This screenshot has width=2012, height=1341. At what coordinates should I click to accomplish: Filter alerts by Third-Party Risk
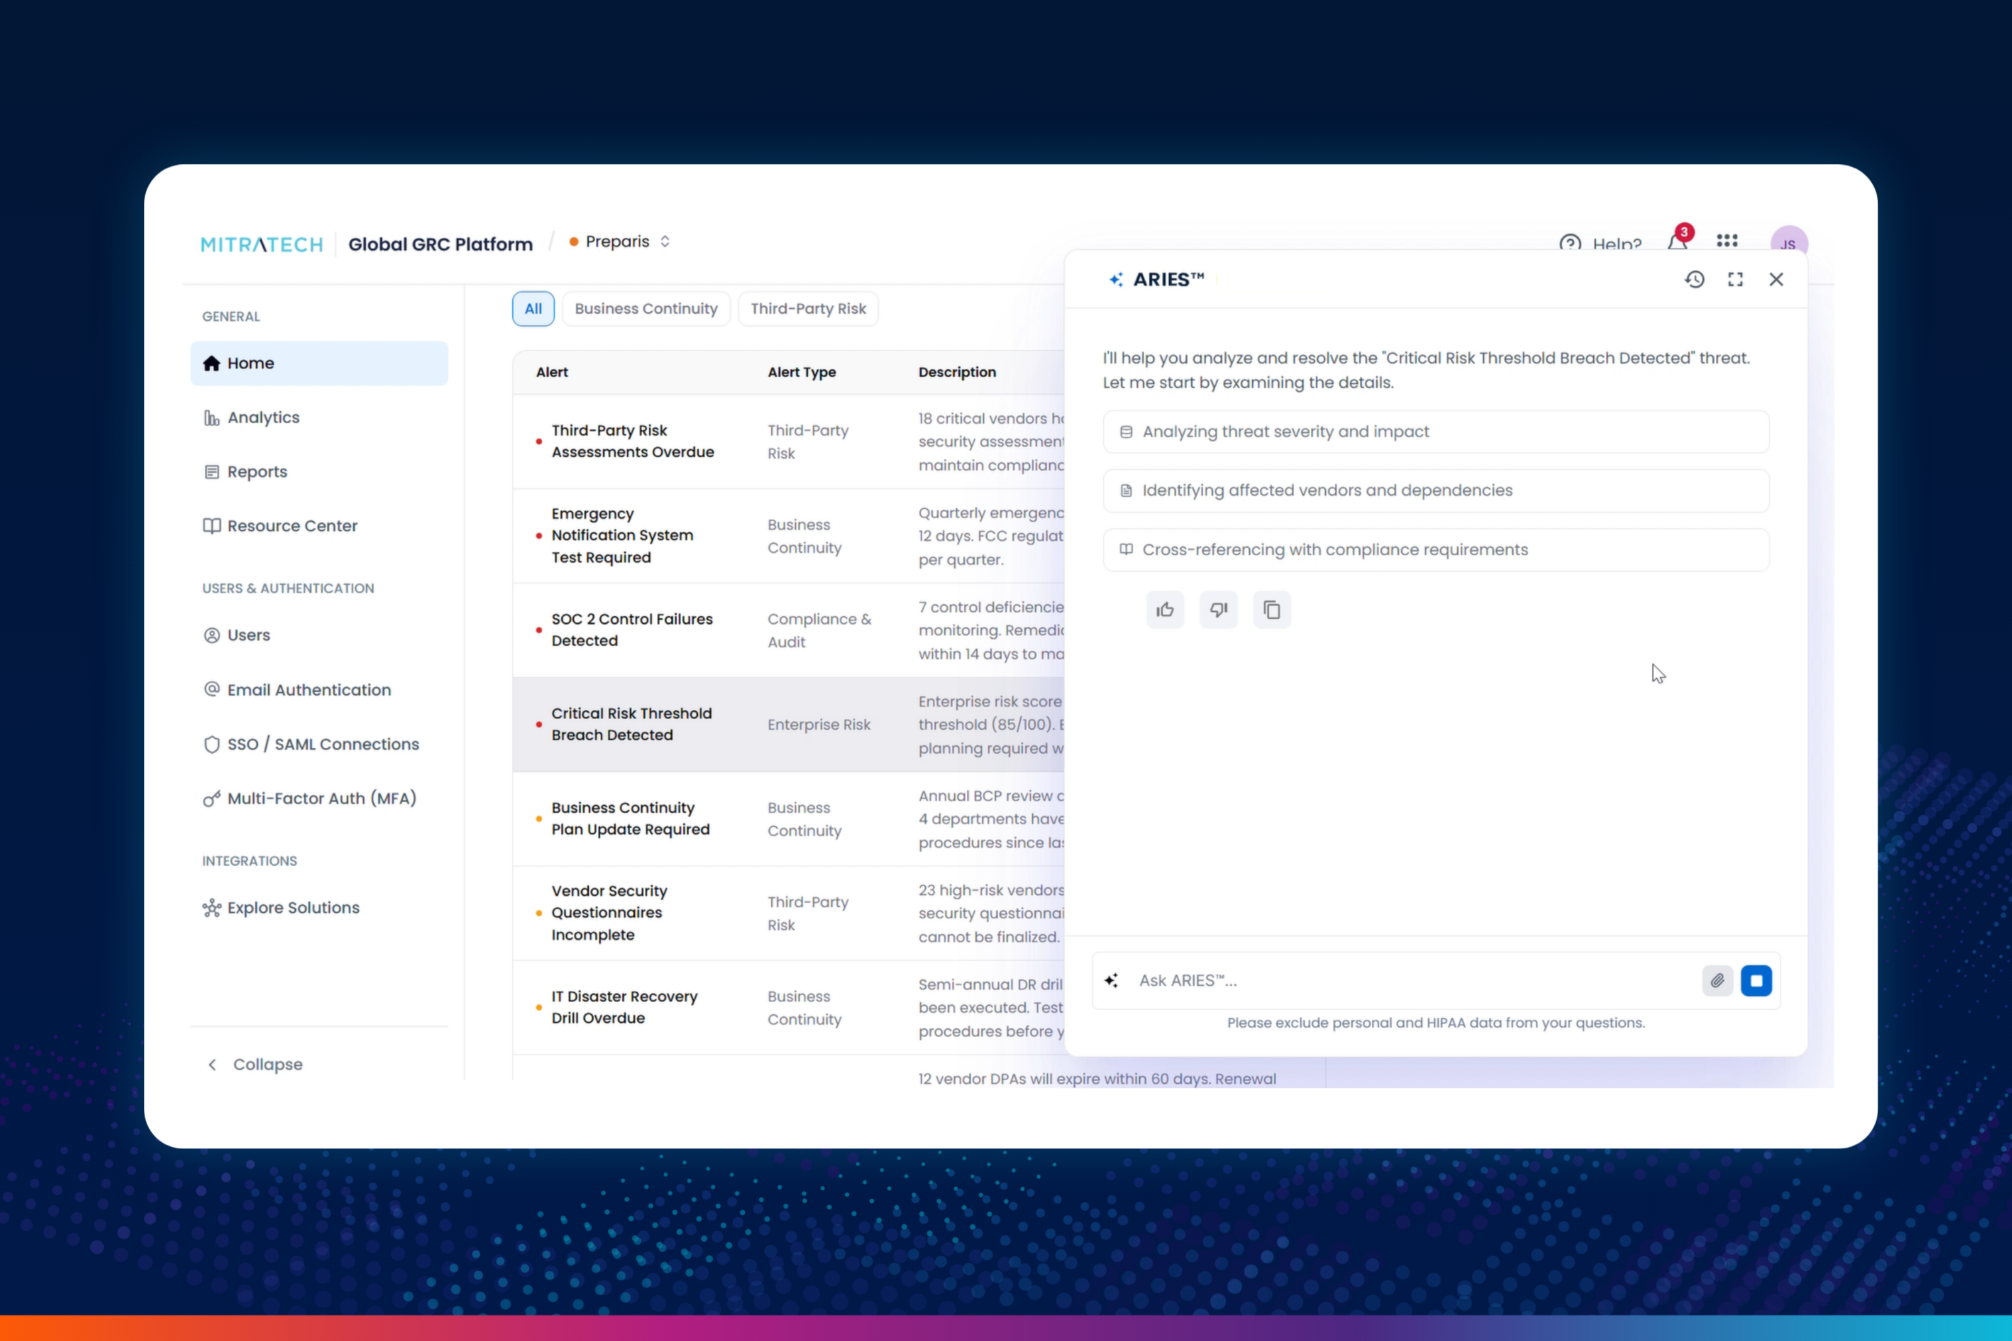pos(807,308)
